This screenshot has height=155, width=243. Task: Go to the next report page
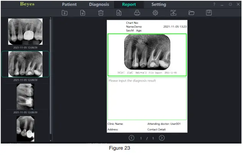(x=162, y=138)
